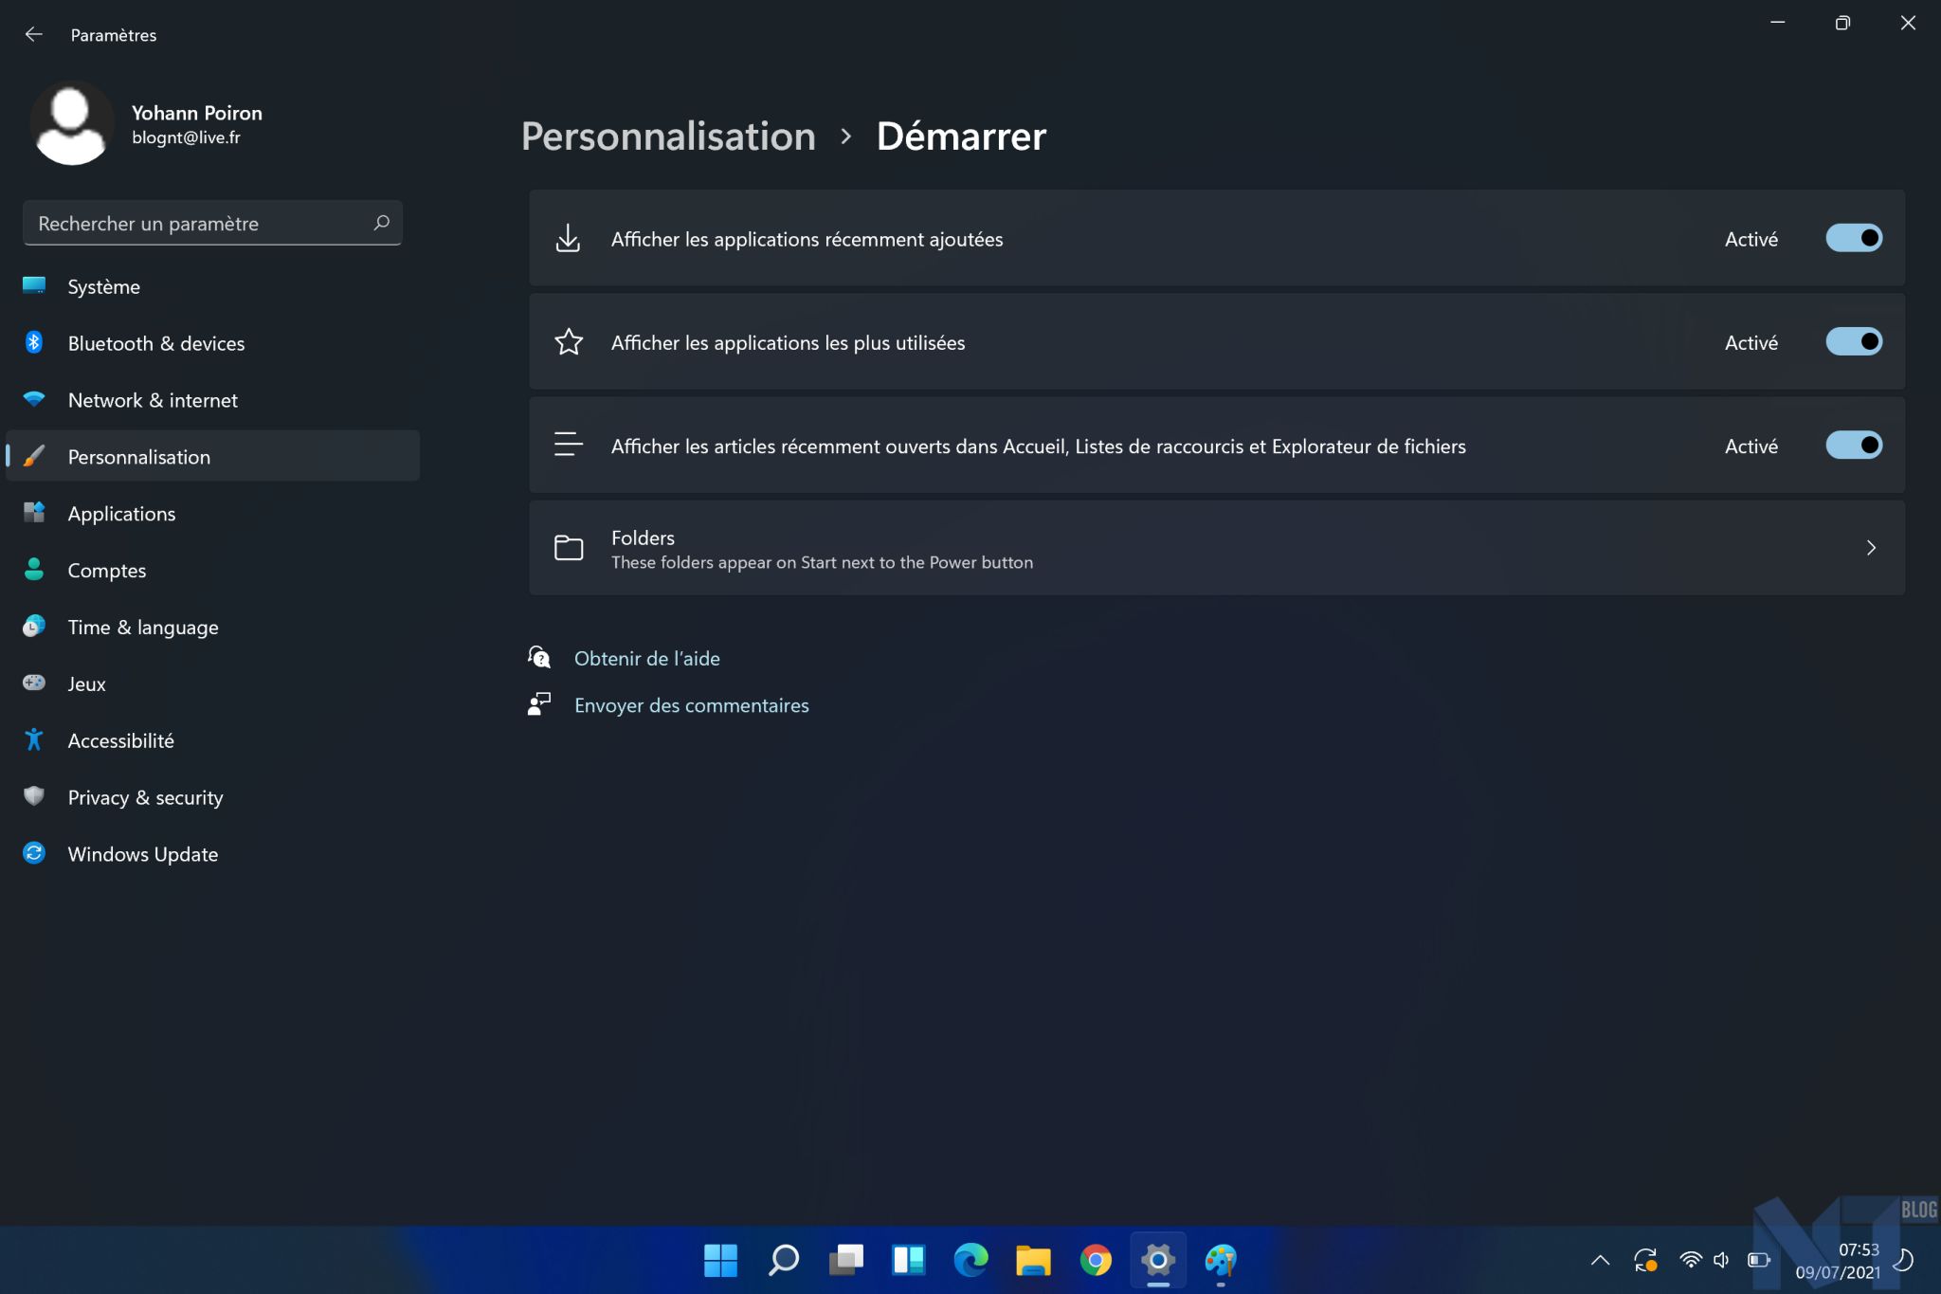Screen dimensions: 1941x1294
Task: Launch Chrome from the taskbar
Action: click(x=1097, y=1260)
